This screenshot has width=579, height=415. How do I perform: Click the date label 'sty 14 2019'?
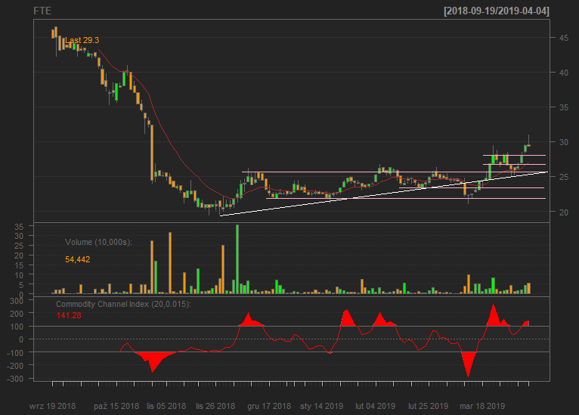322,406
